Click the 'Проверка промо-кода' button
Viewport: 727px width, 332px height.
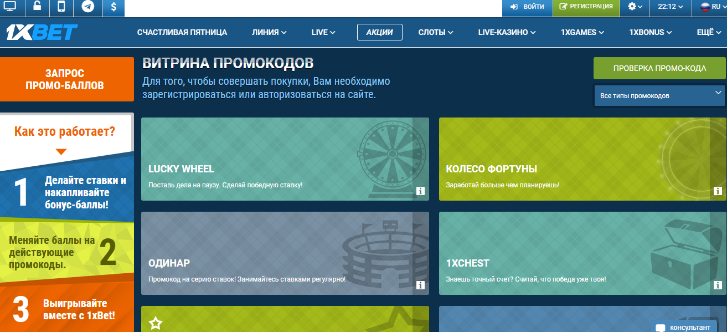(659, 68)
